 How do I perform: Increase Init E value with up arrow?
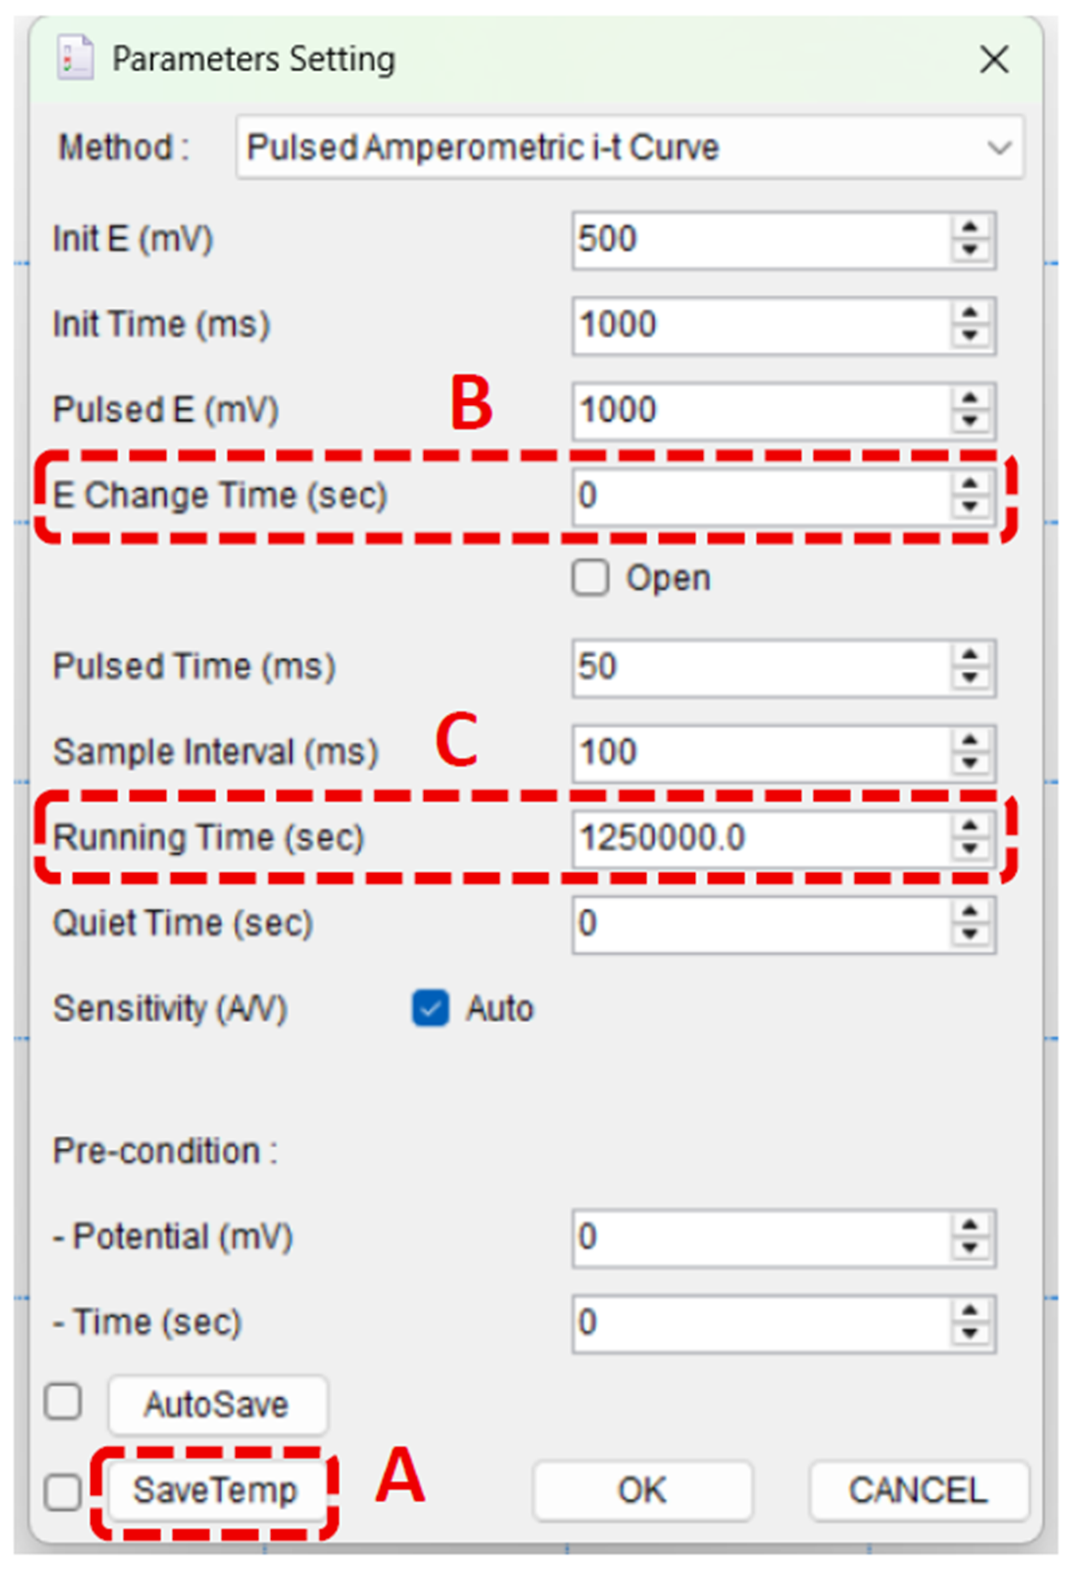click(x=971, y=228)
